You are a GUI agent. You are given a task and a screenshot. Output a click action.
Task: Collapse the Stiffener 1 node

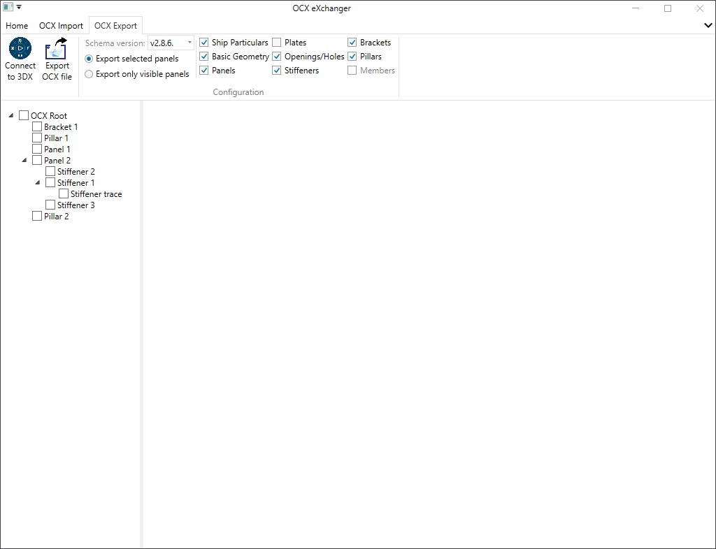[x=38, y=183]
